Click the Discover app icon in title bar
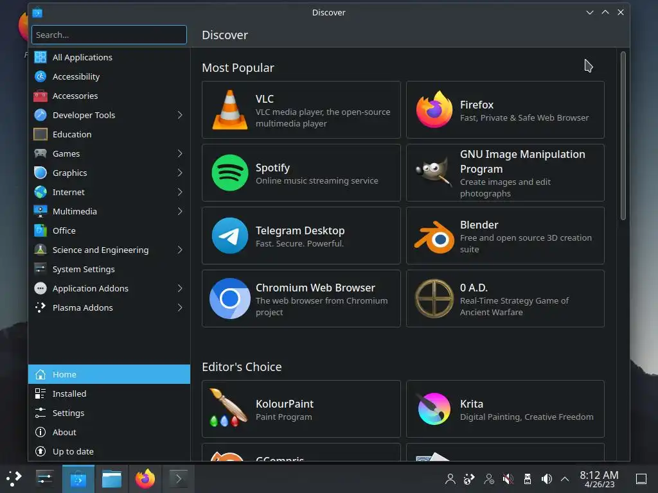Image resolution: width=658 pixels, height=493 pixels. [x=37, y=13]
